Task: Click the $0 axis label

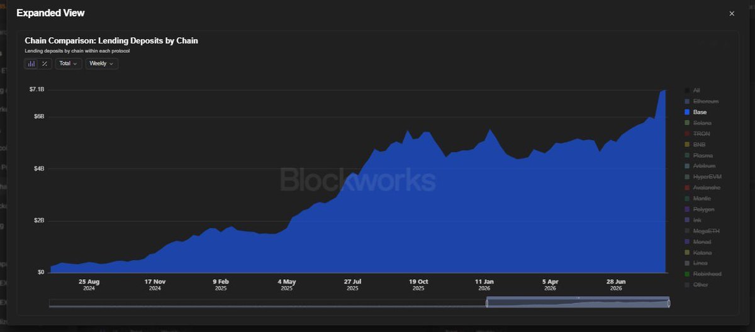Action: point(41,272)
